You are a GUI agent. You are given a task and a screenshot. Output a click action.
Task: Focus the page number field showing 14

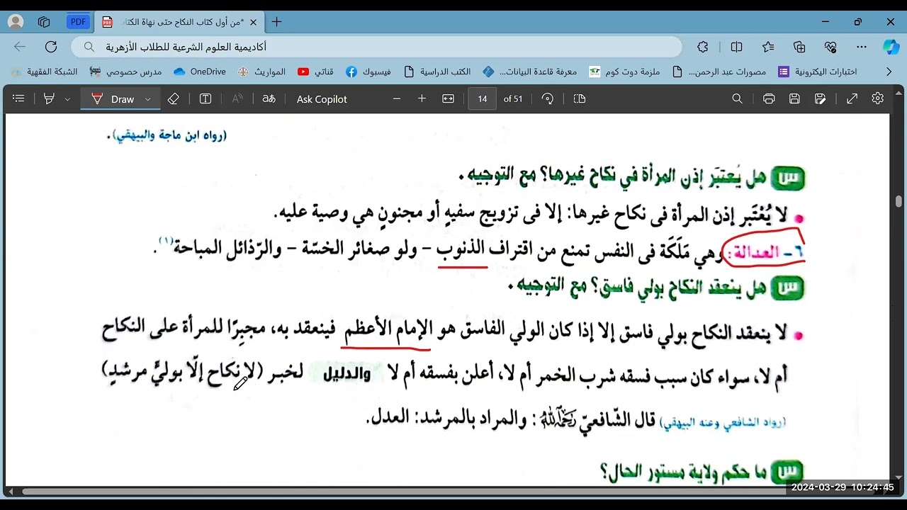[x=483, y=99]
